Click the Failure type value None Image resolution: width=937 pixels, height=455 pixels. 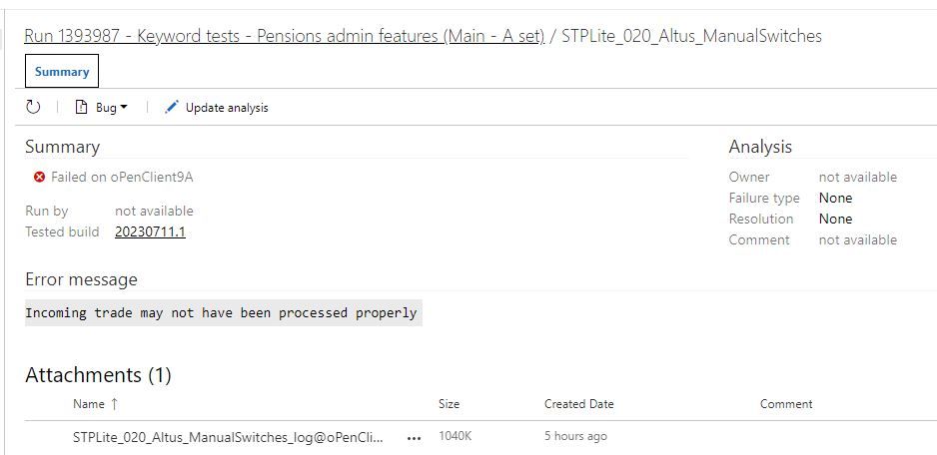835,198
